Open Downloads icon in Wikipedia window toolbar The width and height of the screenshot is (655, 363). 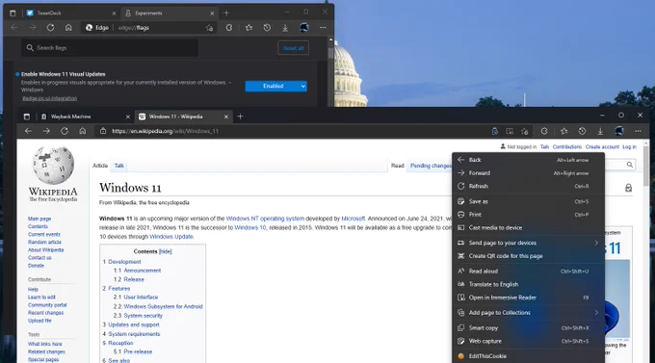pos(600,131)
